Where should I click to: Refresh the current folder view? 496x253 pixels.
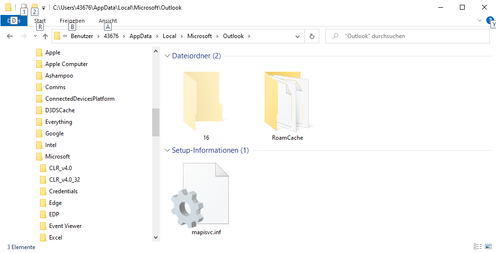[x=312, y=36]
